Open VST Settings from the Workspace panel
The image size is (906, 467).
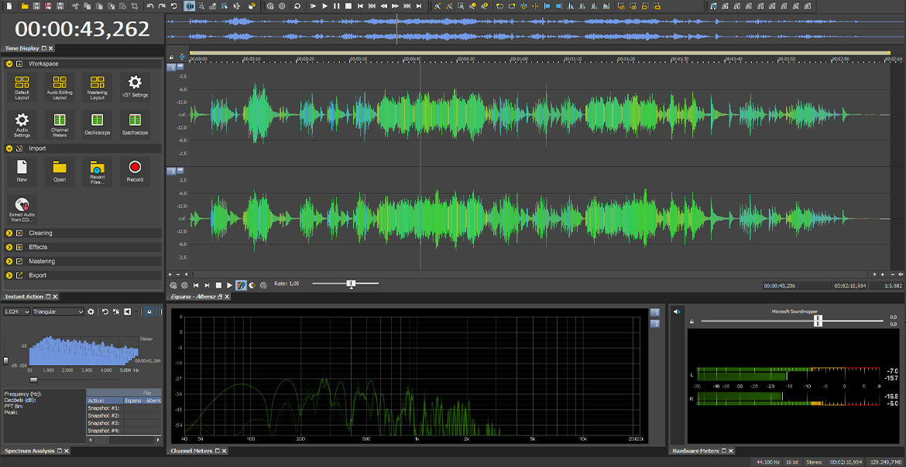tap(136, 85)
